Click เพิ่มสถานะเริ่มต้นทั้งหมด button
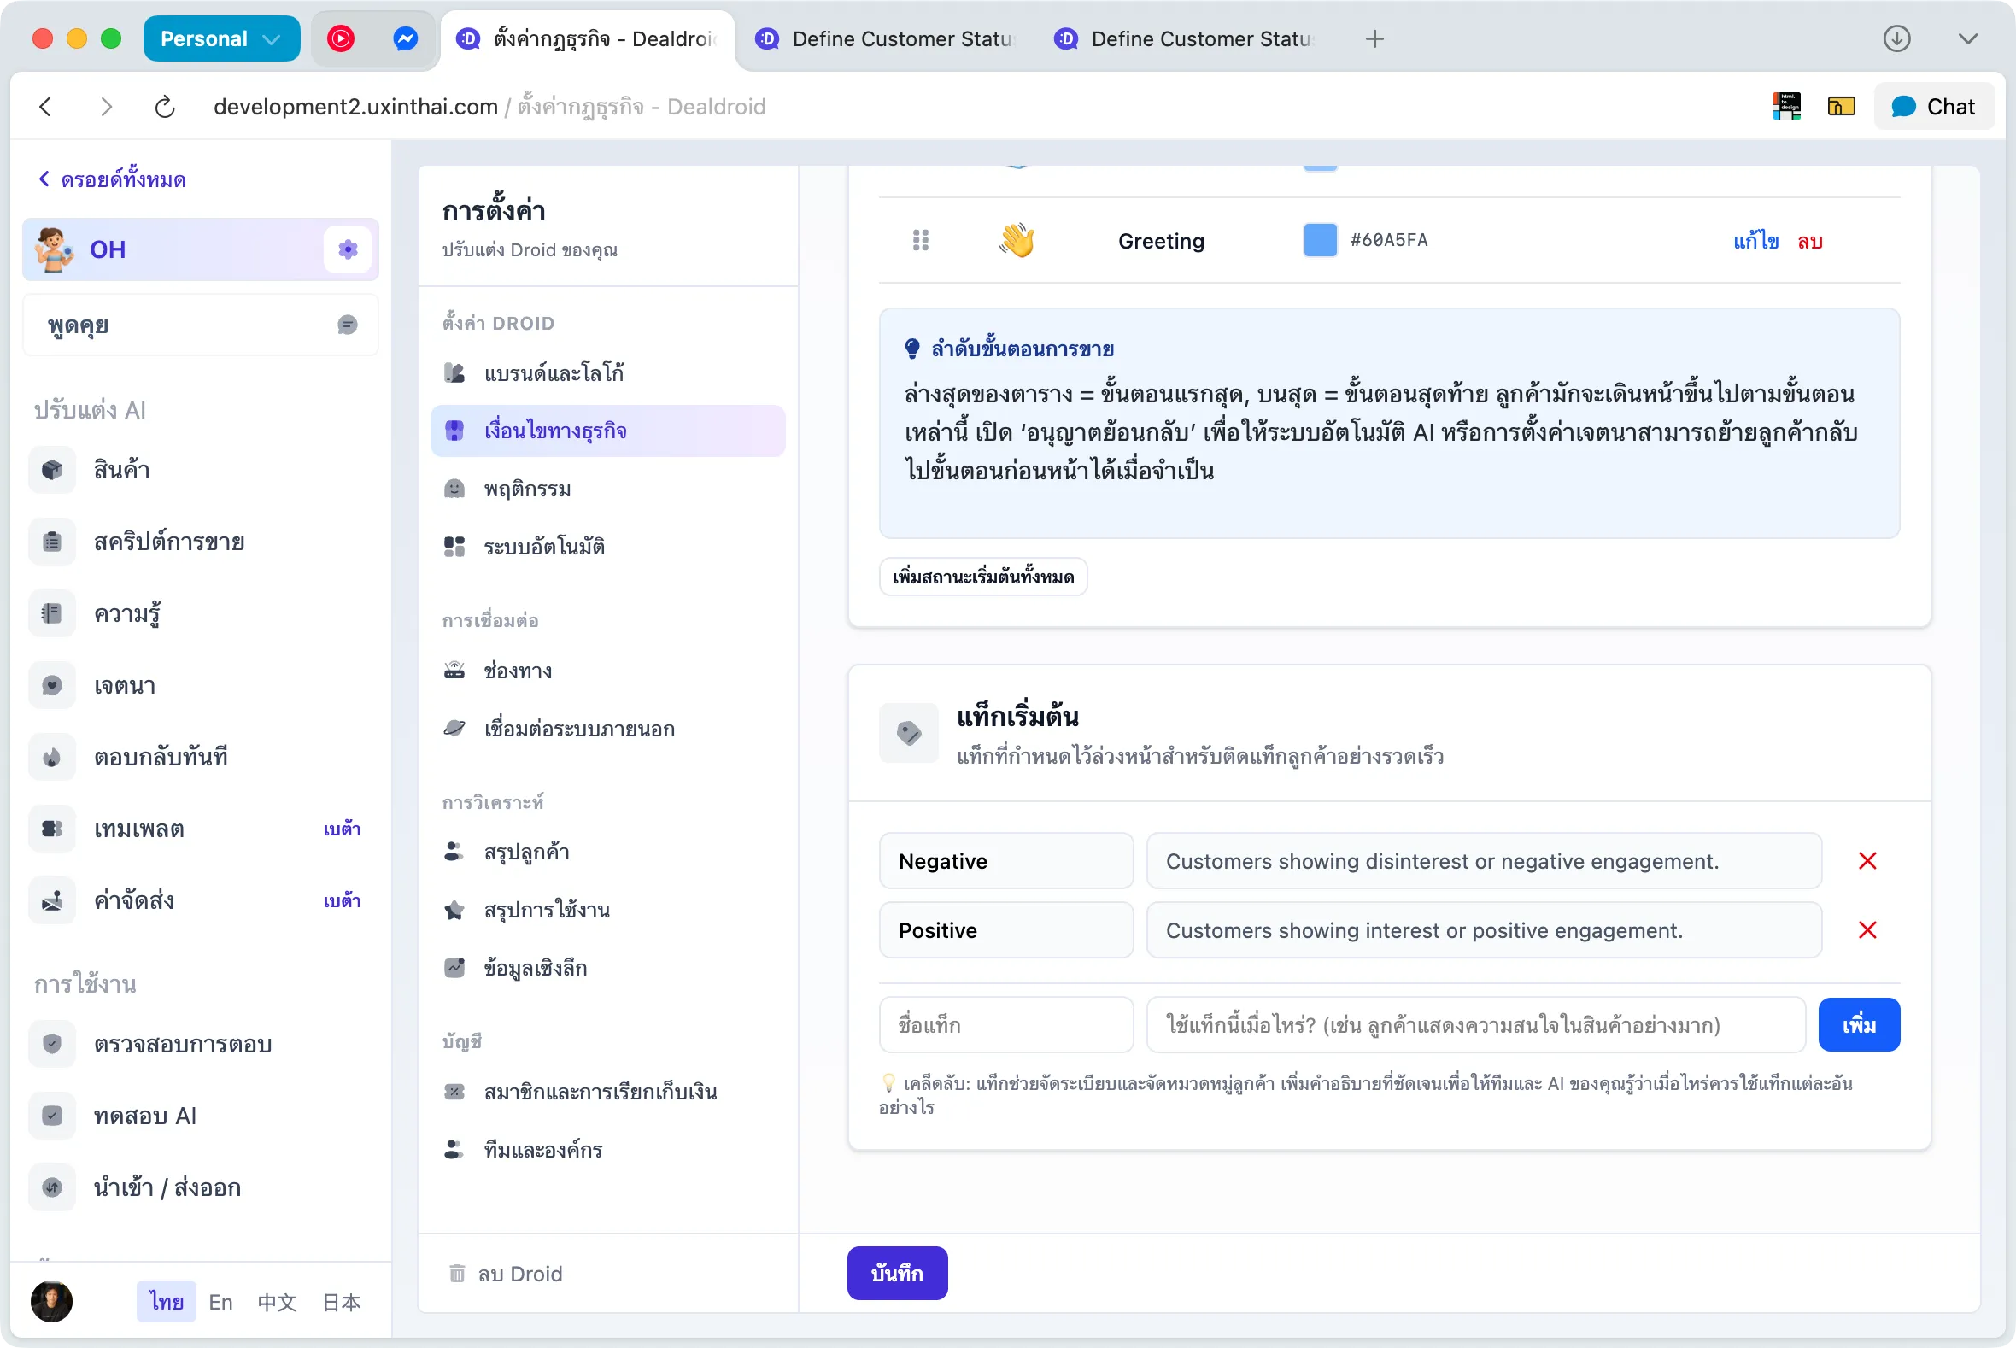Image resolution: width=2016 pixels, height=1348 pixels. click(982, 577)
